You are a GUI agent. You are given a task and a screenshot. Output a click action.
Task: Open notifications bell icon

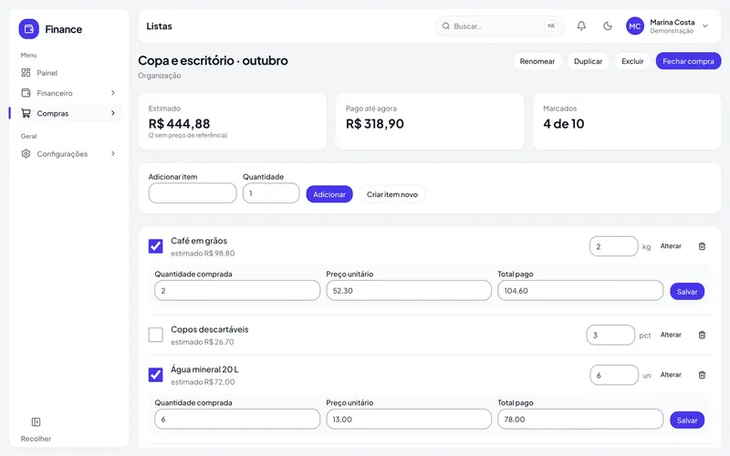[581, 26]
